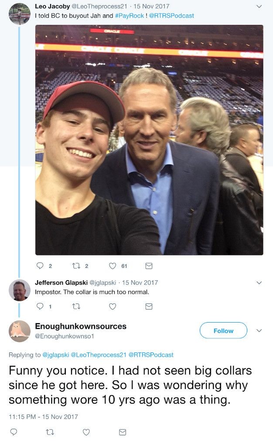The width and height of the screenshot is (273, 445).
Task: Like the Enoughunkownsources reply tweet
Action: (86, 432)
